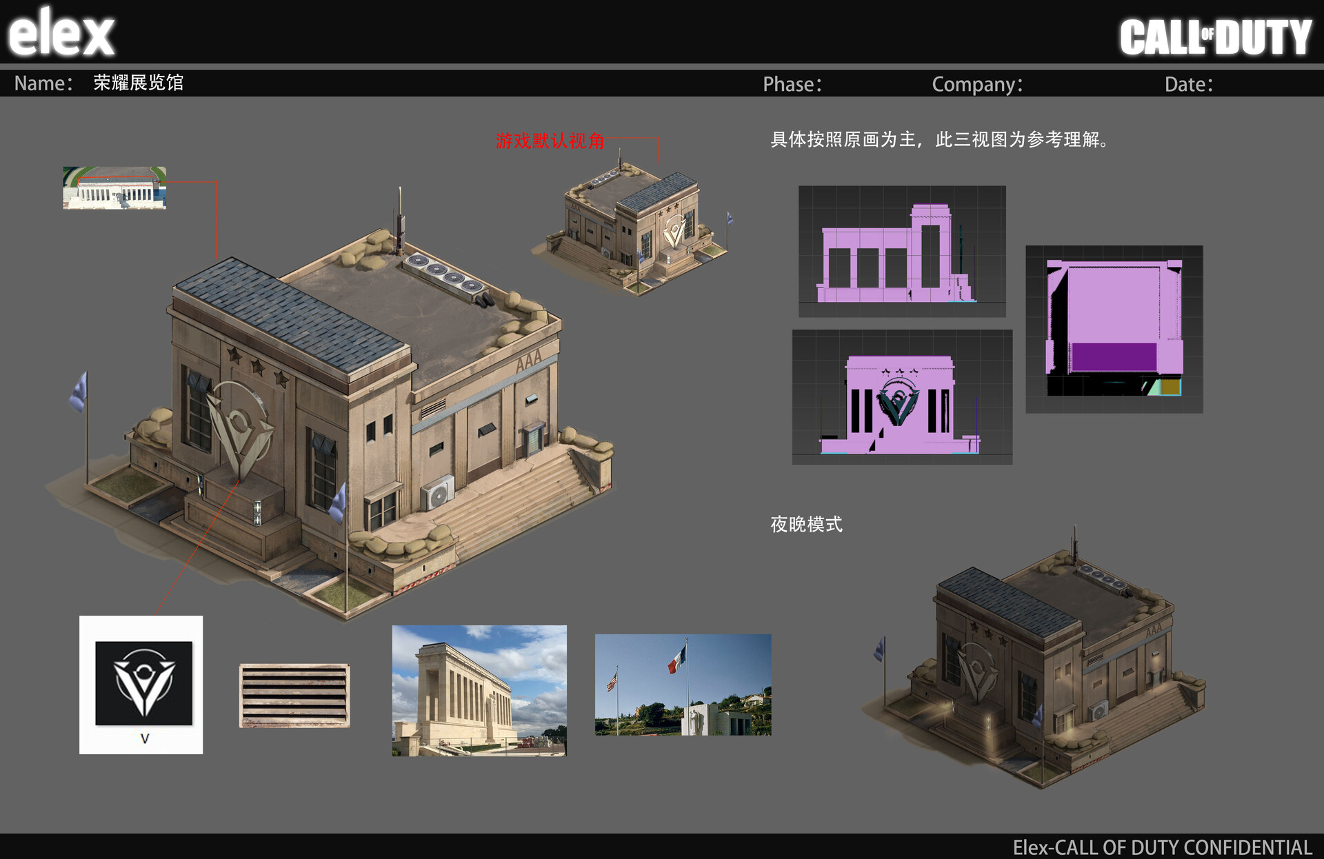
Task: Expand the front elevation wireframe panel
Action: pos(901,396)
